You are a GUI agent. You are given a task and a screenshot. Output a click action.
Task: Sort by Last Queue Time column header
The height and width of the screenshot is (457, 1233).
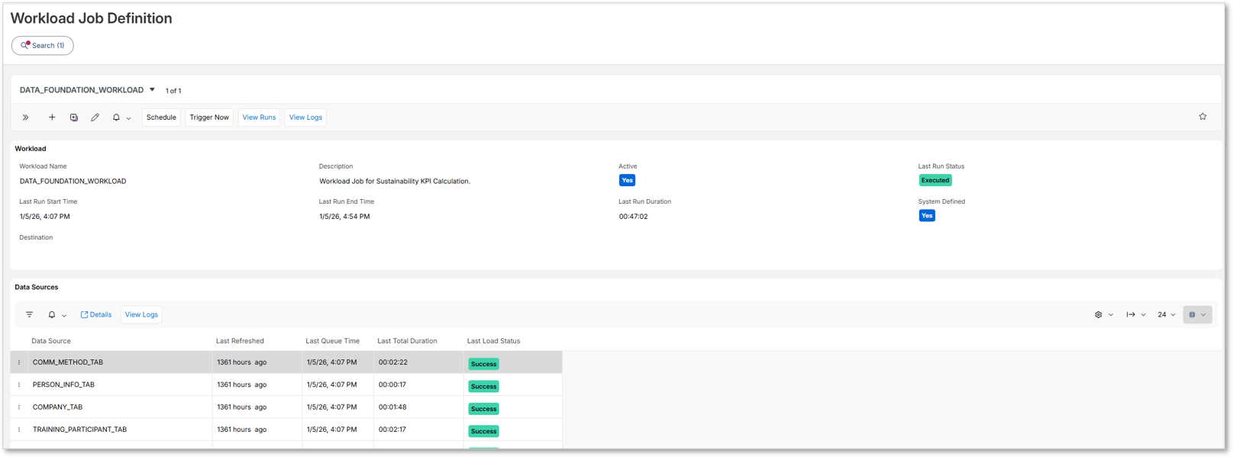click(332, 341)
